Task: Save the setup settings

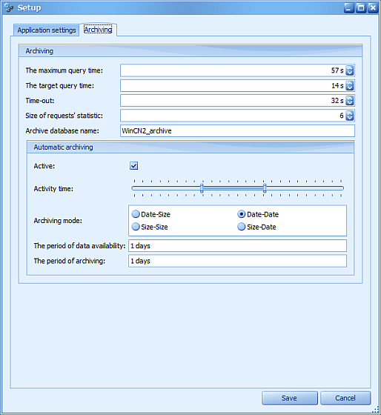Action: coord(290,398)
